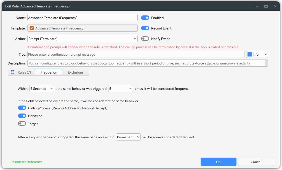Expand the 5 Seconds time window dropdown
This screenshot has width=282, height=170.
click(41, 89)
